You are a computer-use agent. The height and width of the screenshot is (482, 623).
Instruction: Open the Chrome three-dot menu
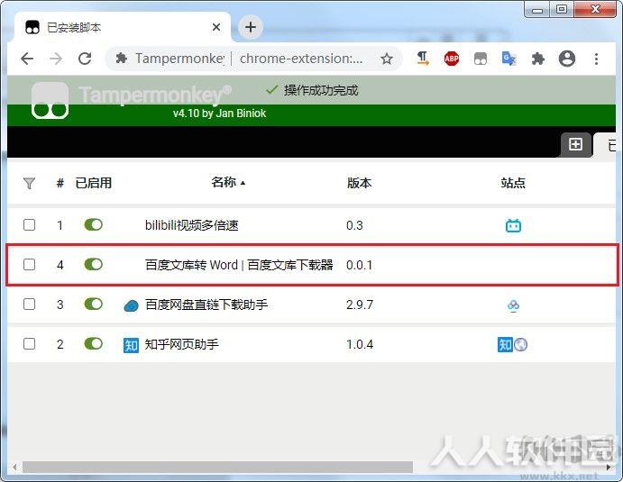coord(596,59)
